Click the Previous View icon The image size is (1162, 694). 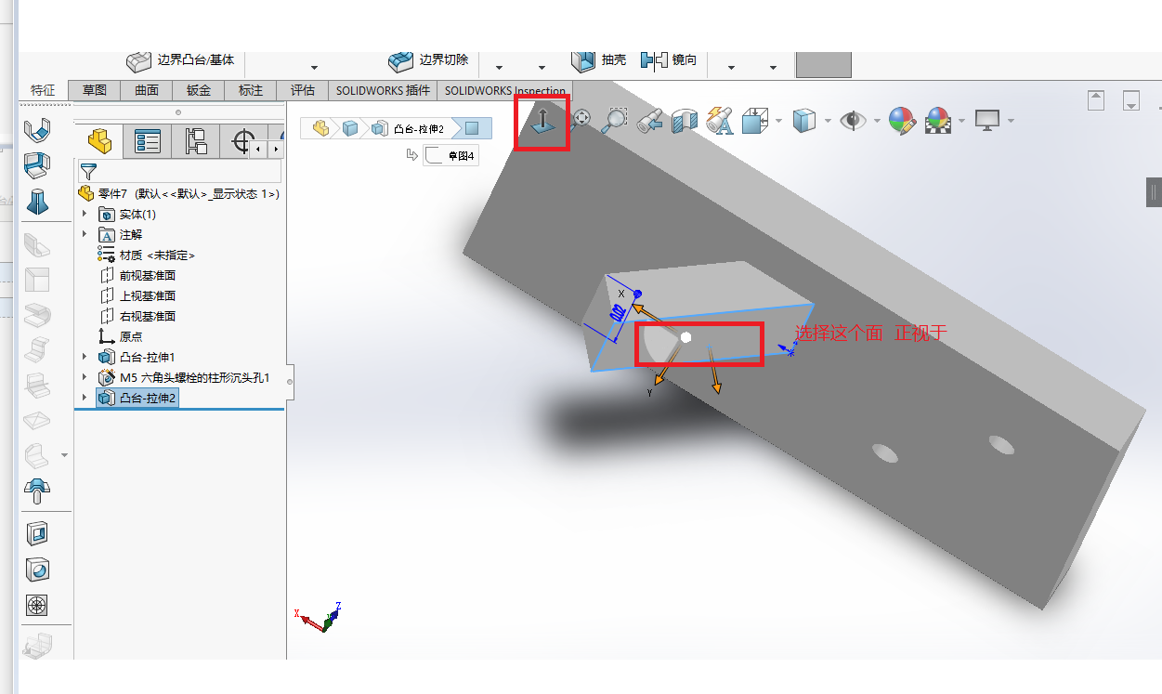(650, 120)
